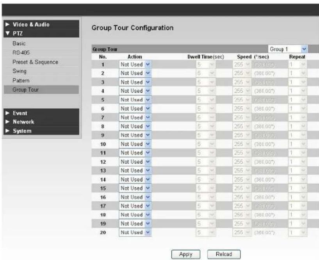Expand the Event menu section
Image resolution: width=319 pixels, height=260 pixels.
pos(41,113)
